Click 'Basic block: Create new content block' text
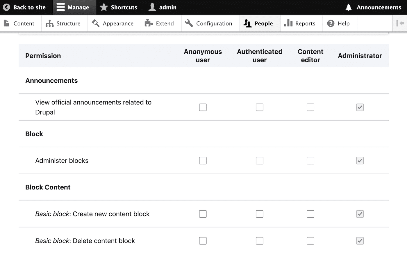The image size is (407, 253). [x=92, y=214]
